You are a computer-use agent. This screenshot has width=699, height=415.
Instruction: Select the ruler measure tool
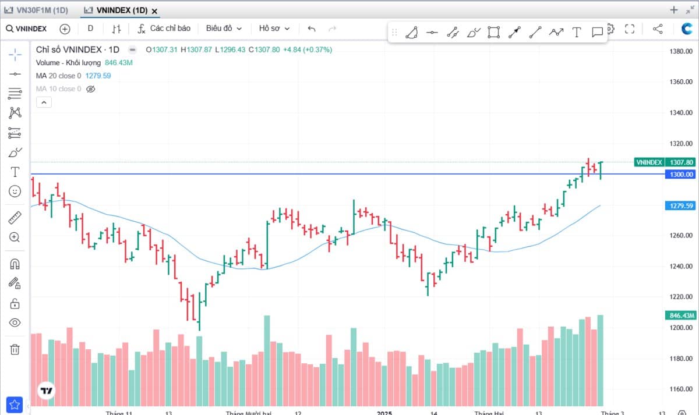click(15, 218)
